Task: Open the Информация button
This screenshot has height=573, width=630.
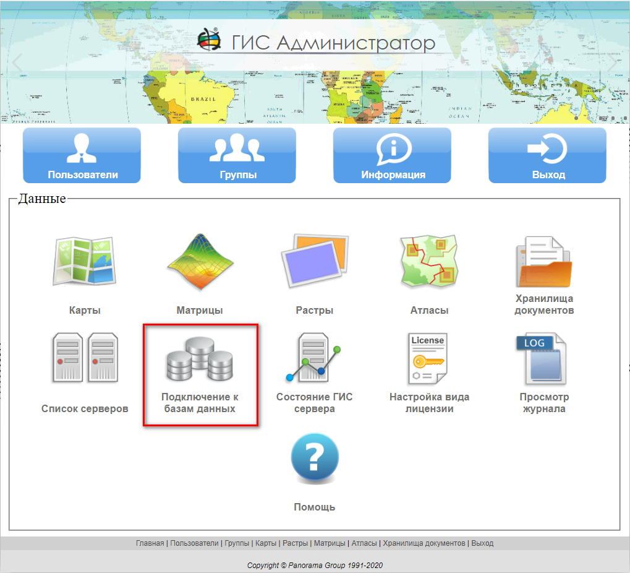Action: coord(393,155)
